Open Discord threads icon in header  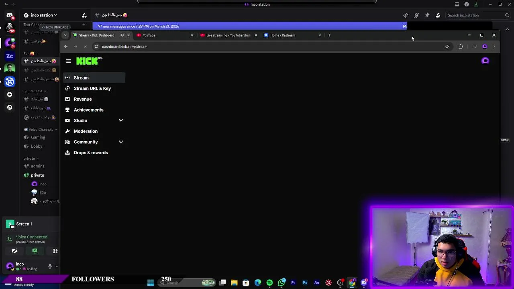click(x=406, y=15)
